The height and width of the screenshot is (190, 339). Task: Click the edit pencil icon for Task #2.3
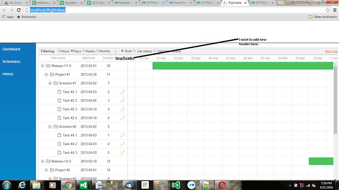(x=123, y=109)
